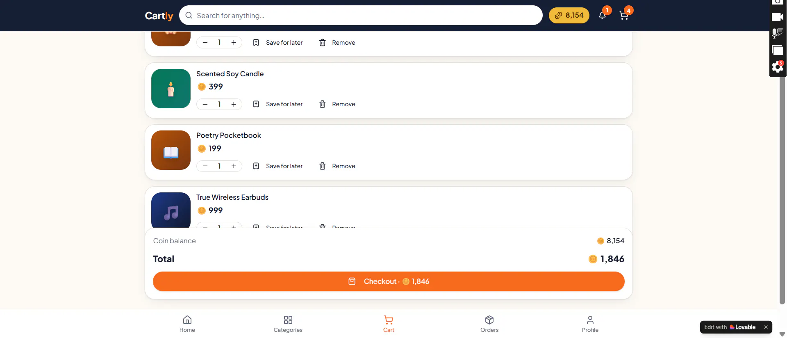
Task: Click the Checkout button
Action: click(389, 281)
